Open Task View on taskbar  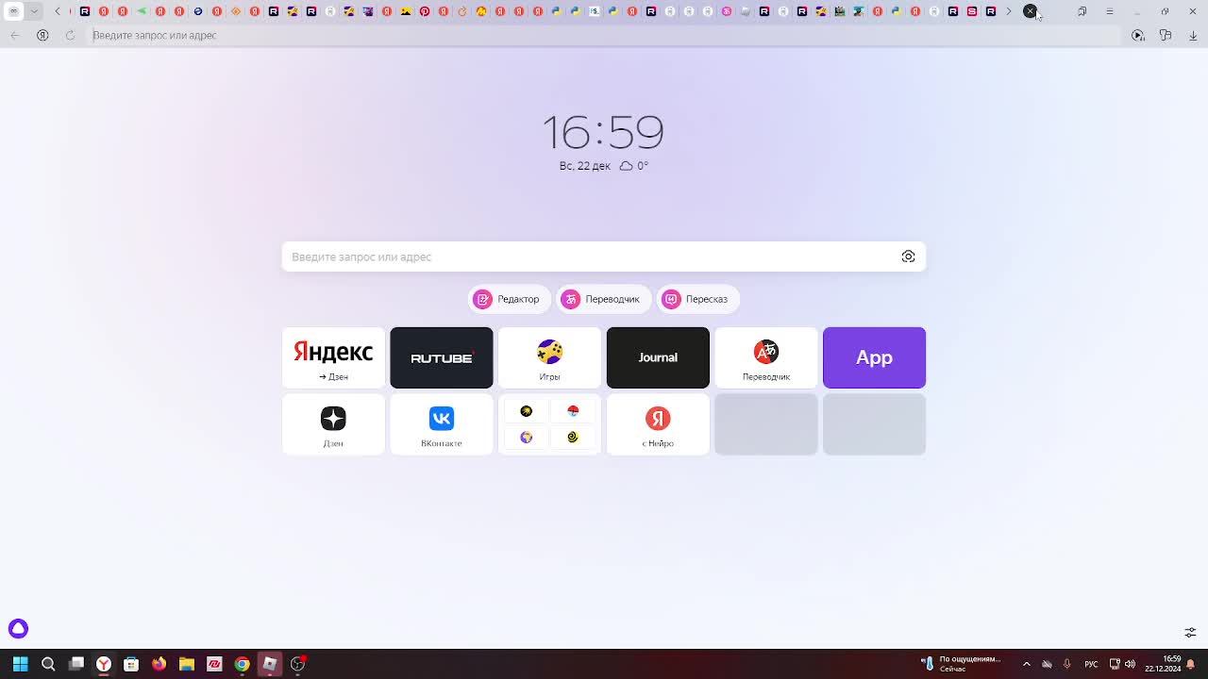coord(76,664)
